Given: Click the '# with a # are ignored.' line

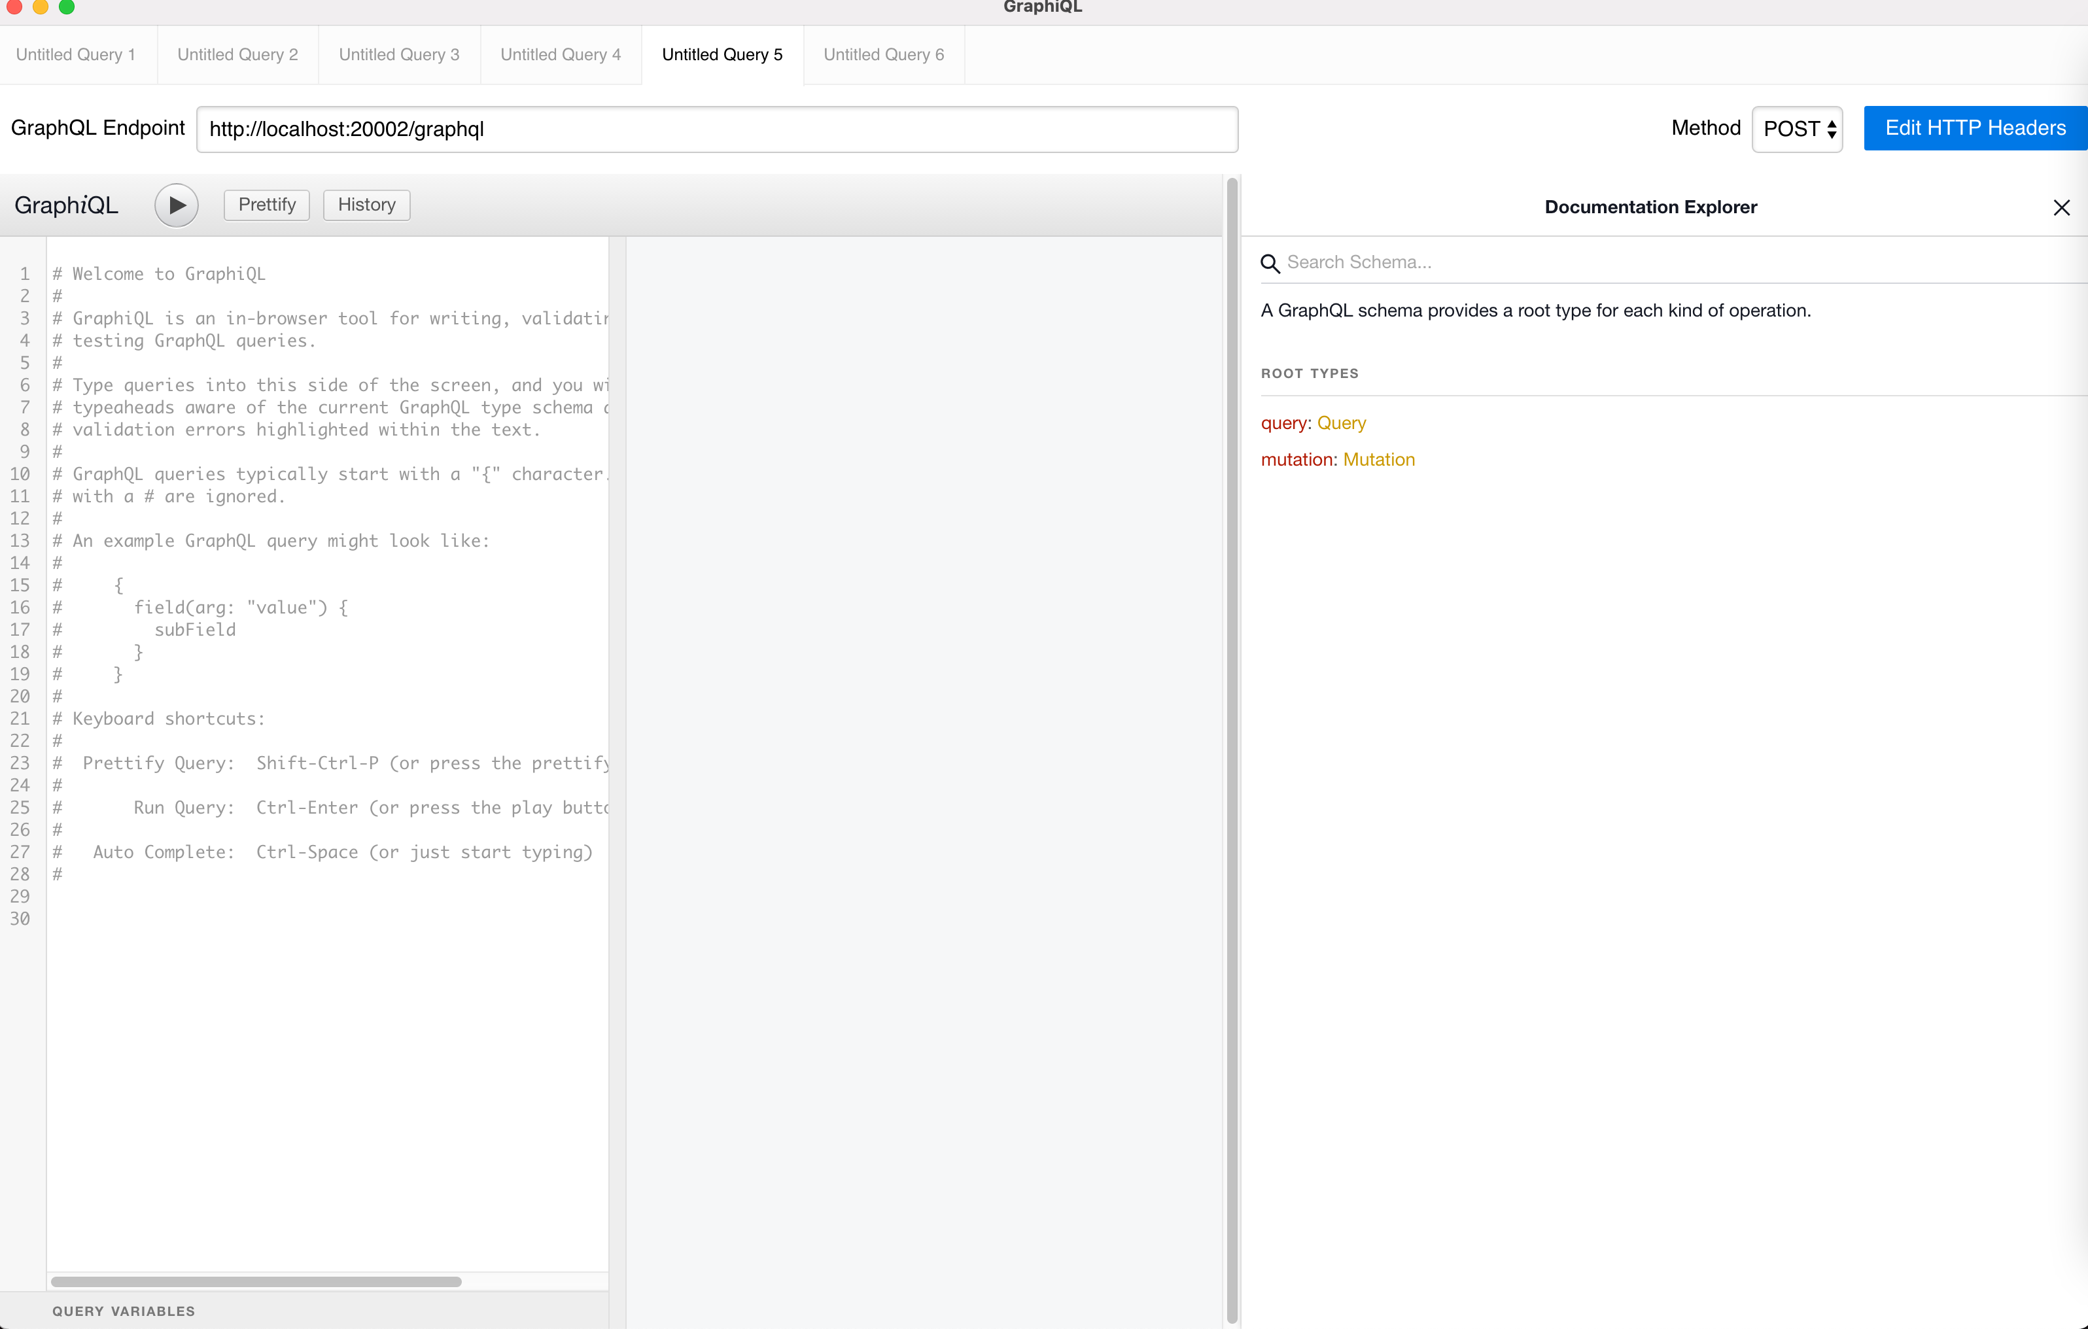Looking at the screenshot, I should tap(168, 497).
